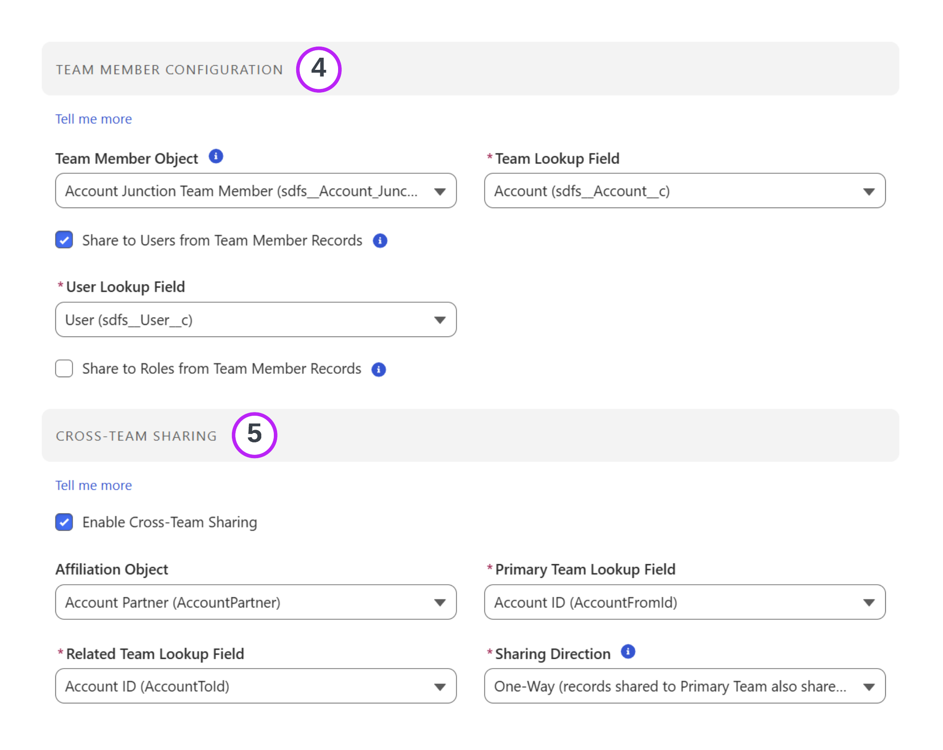Click info icon for Share to Users checkbox
This screenshot has width=943, height=750.
380,241
